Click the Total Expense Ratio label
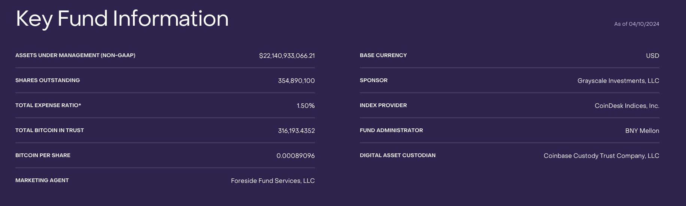The width and height of the screenshot is (686, 206). [48, 105]
